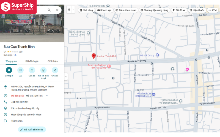Save the place with the Lưu icon

(x=20, y=70)
